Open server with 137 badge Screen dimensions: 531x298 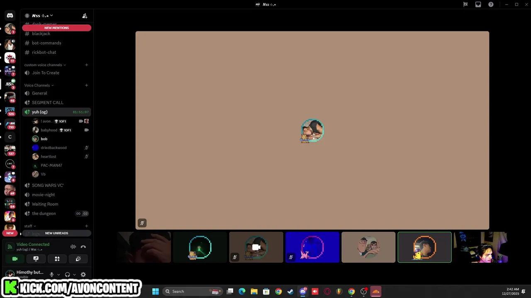tap(10, 150)
